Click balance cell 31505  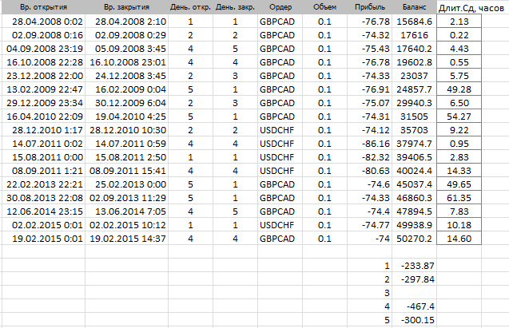(415, 117)
